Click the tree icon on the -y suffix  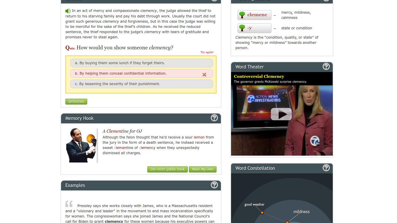pos(242,28)
